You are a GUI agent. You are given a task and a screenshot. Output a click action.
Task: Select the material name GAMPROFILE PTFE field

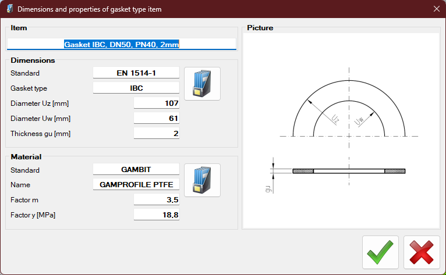click(x=136, y=185)
